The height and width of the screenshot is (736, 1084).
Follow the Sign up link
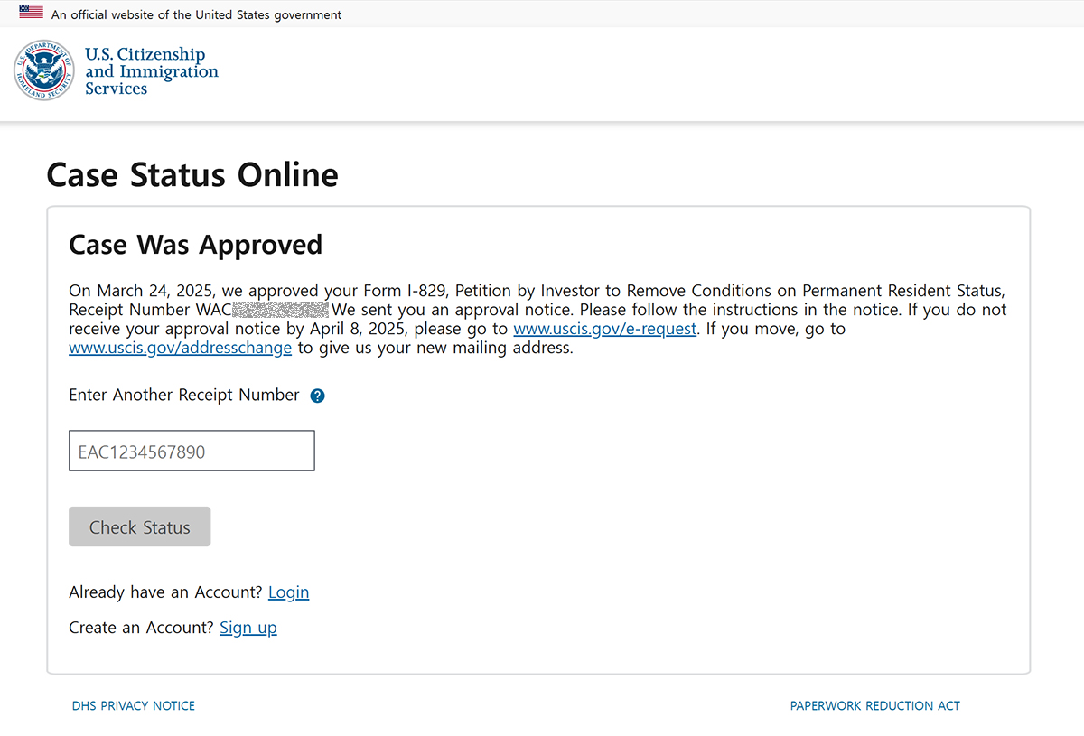pyautogui.click(x=248, y=628)
